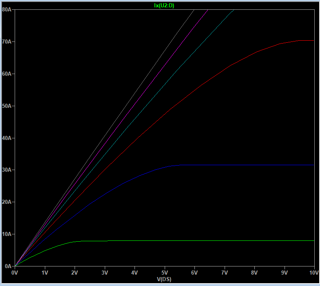The image size is (320, 286).
Task: Click the 8V horizontal axis value
Action: pyautogui.click(x=254, y=273)
